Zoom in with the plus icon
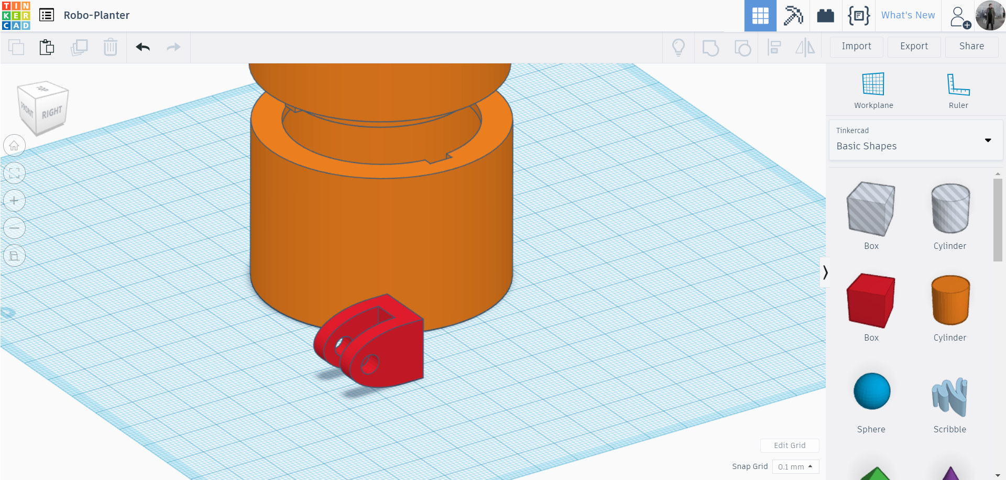The height and width of the screenshot is (480, 1006). 14,201
